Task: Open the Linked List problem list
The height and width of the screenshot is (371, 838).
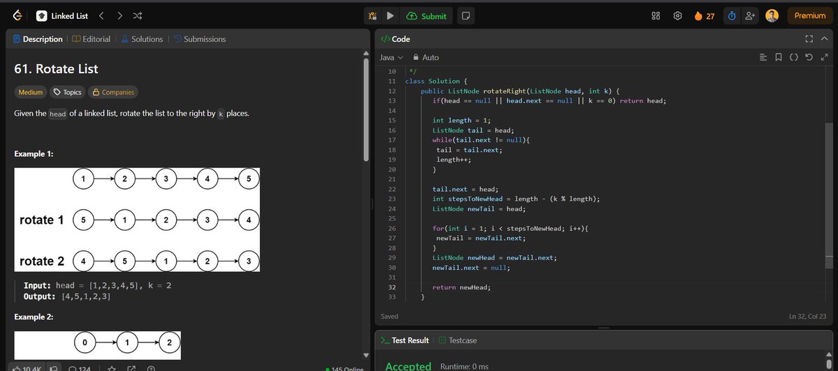Action: [x=61, y=15]
